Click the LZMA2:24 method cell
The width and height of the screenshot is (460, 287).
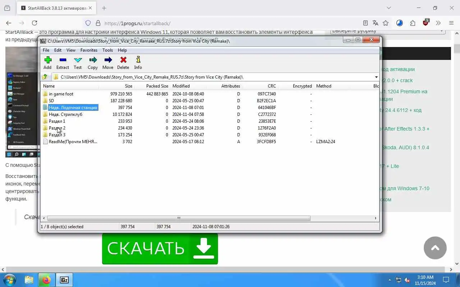(326, 142)
